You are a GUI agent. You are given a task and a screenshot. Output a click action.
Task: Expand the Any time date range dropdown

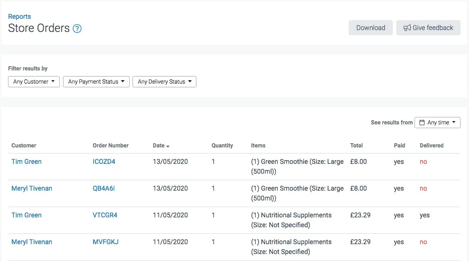438,123
